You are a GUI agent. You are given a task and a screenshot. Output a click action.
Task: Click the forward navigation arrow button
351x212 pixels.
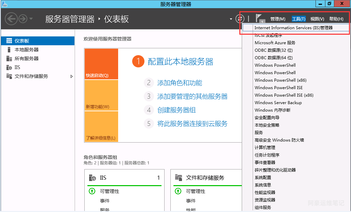tap(23, 19)
